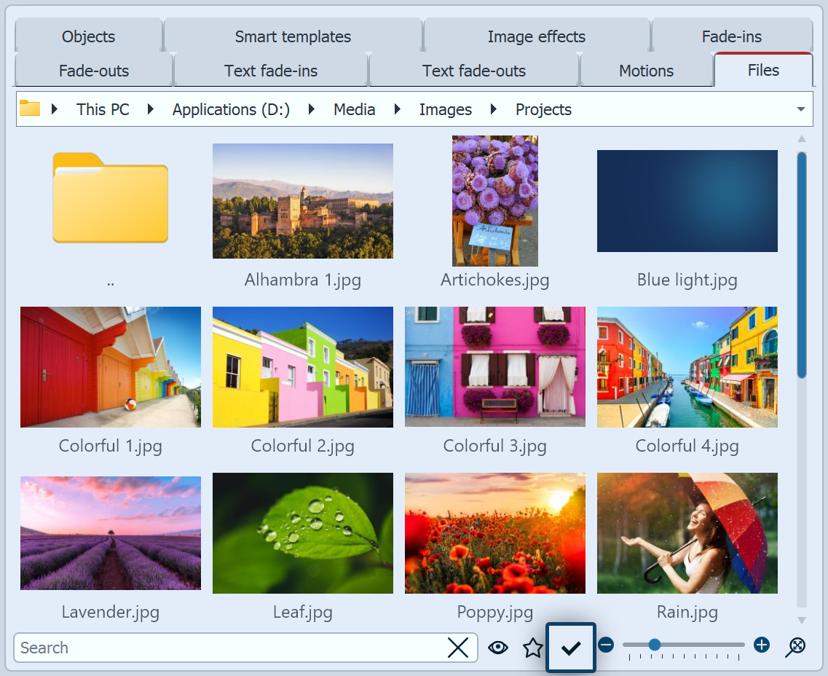This screenshot has height=676, width=828.
Task: Toggle the star favorites filter
Action: click(x=533, y=647)
